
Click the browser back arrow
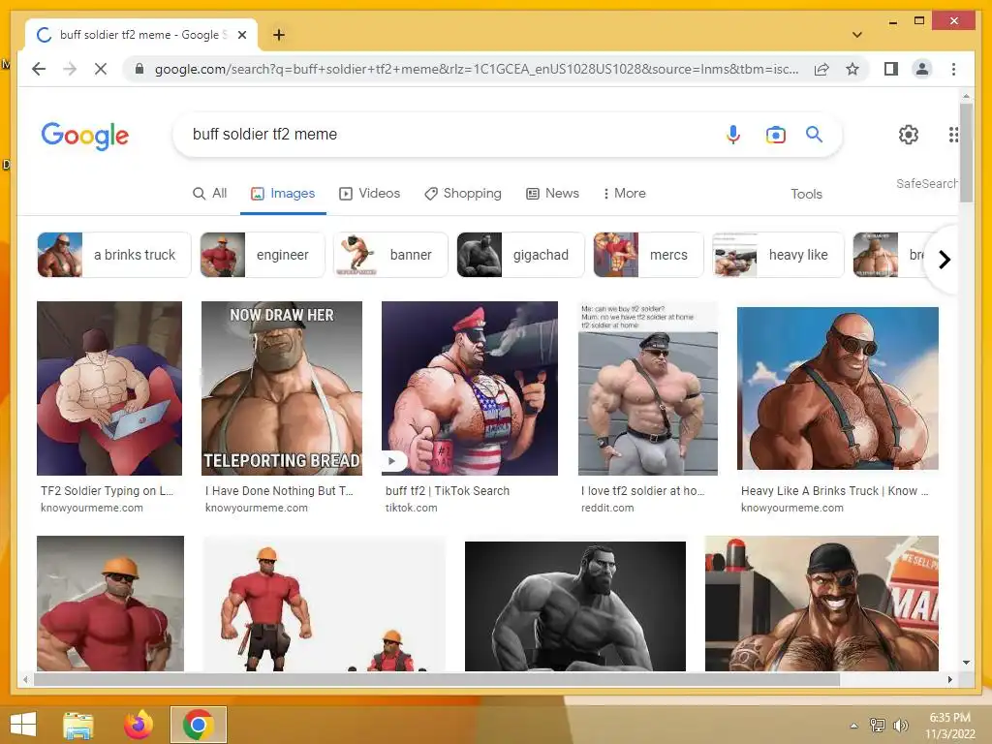tap(39, 69)
